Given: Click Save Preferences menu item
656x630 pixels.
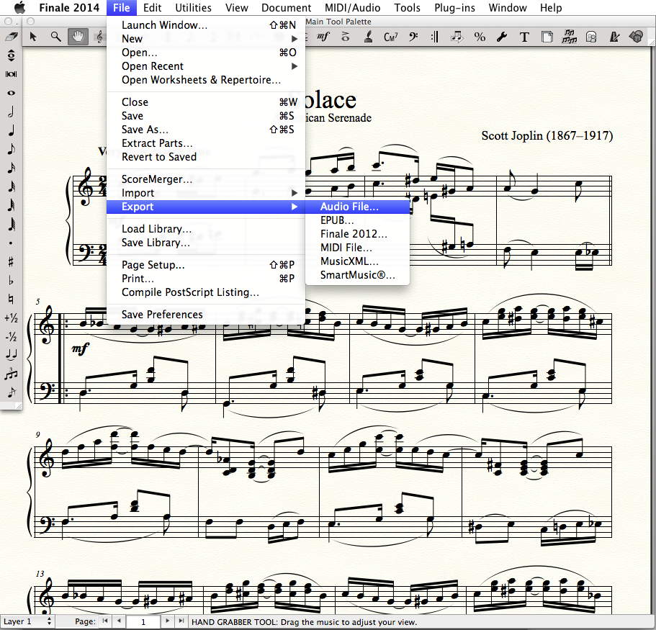Looking at the screenshot, I should [x=206, y=315].
